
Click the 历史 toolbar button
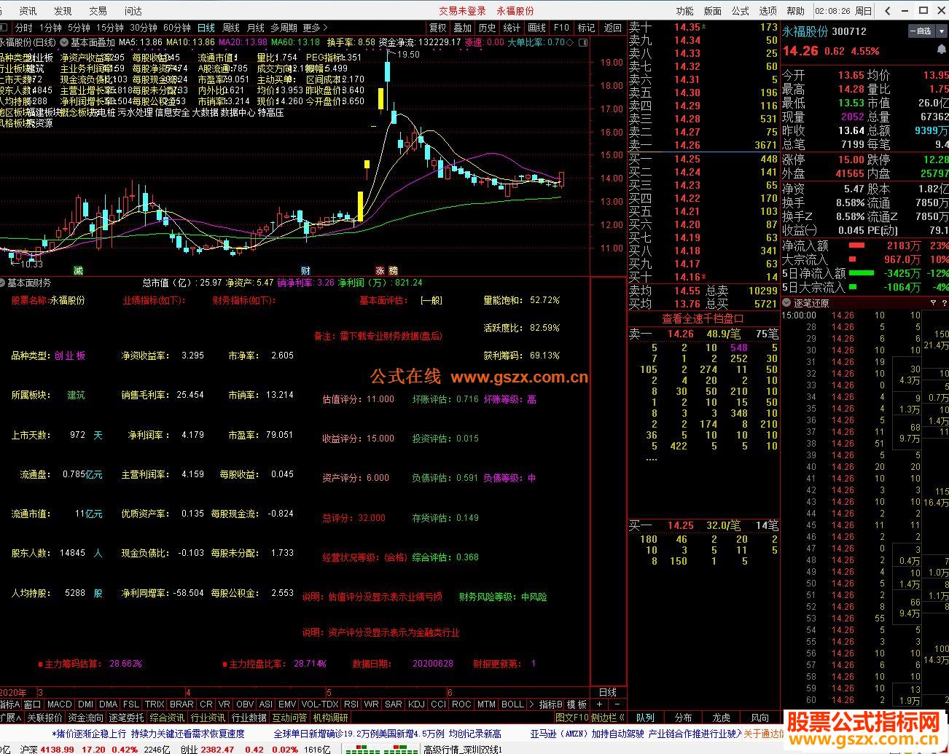(487, 28)
